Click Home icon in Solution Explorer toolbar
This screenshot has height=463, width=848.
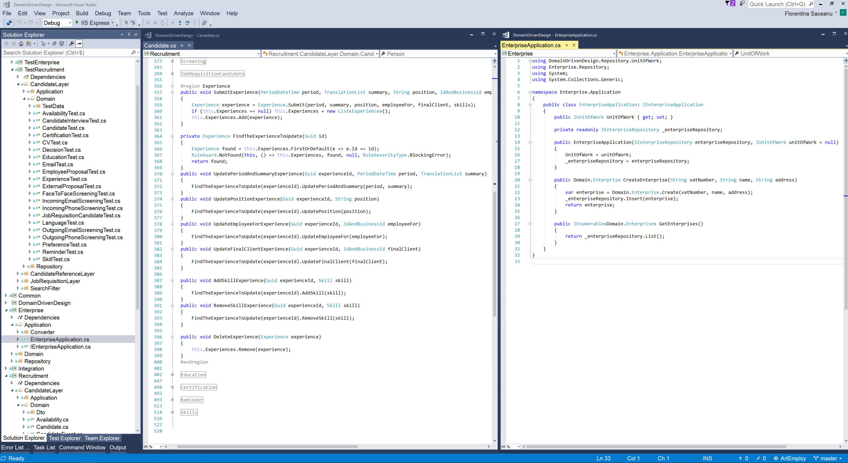(21, 43)
